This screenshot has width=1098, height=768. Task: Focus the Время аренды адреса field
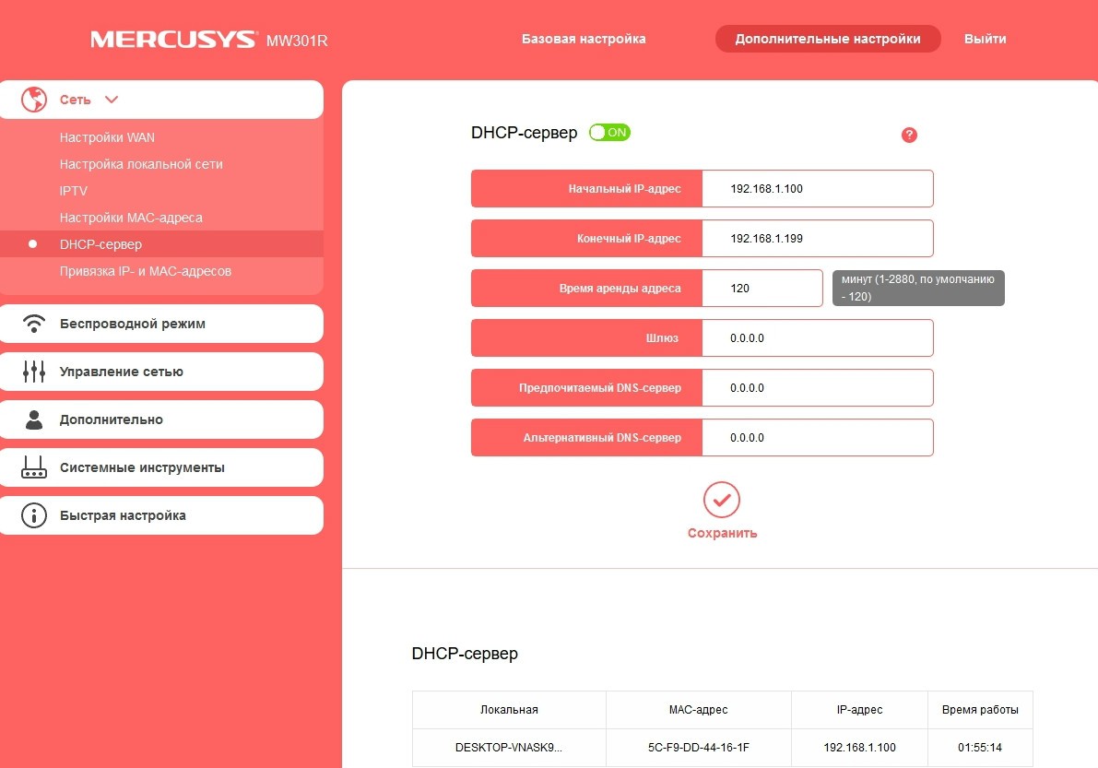[762, 288]
